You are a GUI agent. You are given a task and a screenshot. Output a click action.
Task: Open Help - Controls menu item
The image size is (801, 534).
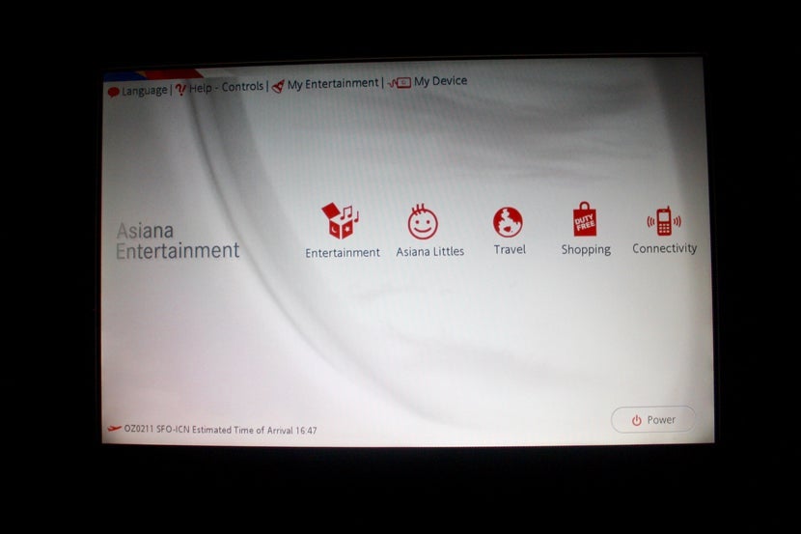click(226, 87)
